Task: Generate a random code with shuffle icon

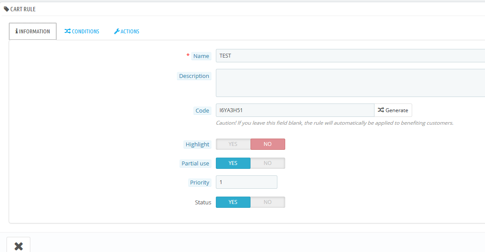Action: click(393, 110)
